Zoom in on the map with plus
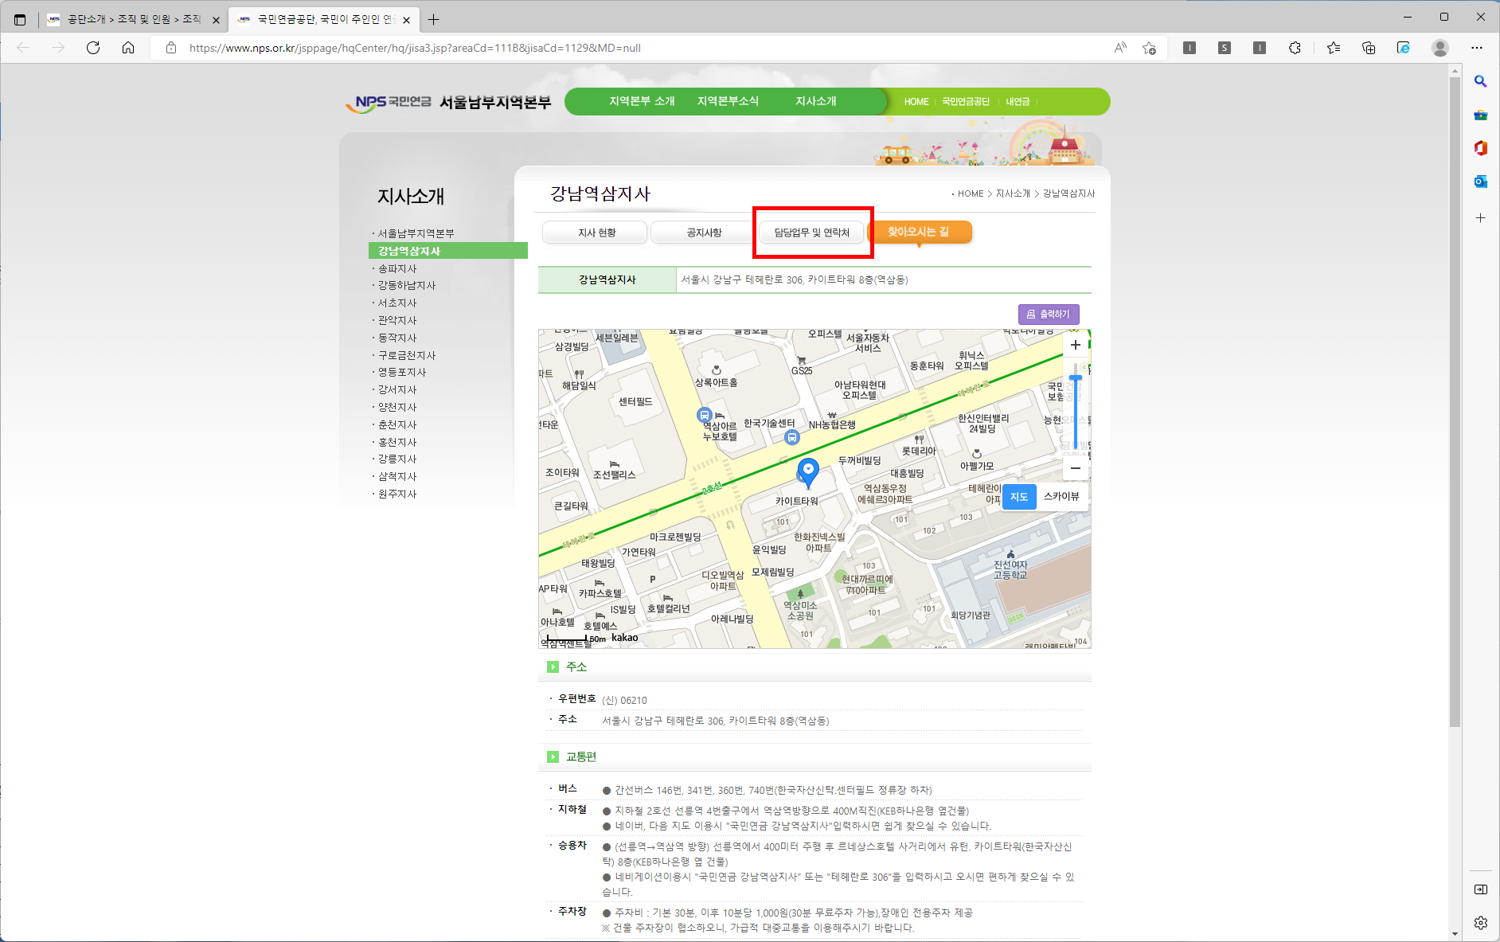This screenshot has width=1500, height=942. (1076, 345)
